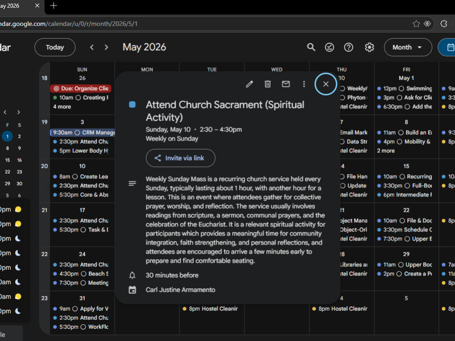
Task: Mark 3pm Ask for Clie task complete
Action: pos(399,98)
